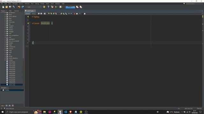
Task: Click the Pedido class icon in Navigator
Action: tap(4, 90)
